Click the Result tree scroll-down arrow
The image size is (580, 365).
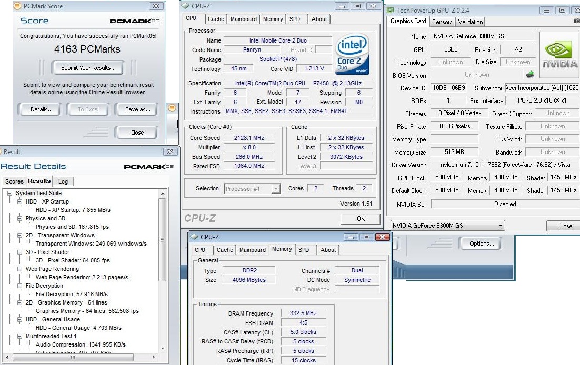point(163,349)
